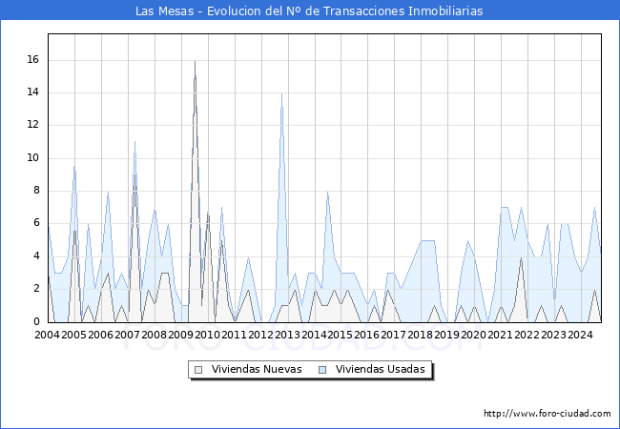Click the 2013 x-axis label
Screen dimensions: 620x429
tap(287, 335)
